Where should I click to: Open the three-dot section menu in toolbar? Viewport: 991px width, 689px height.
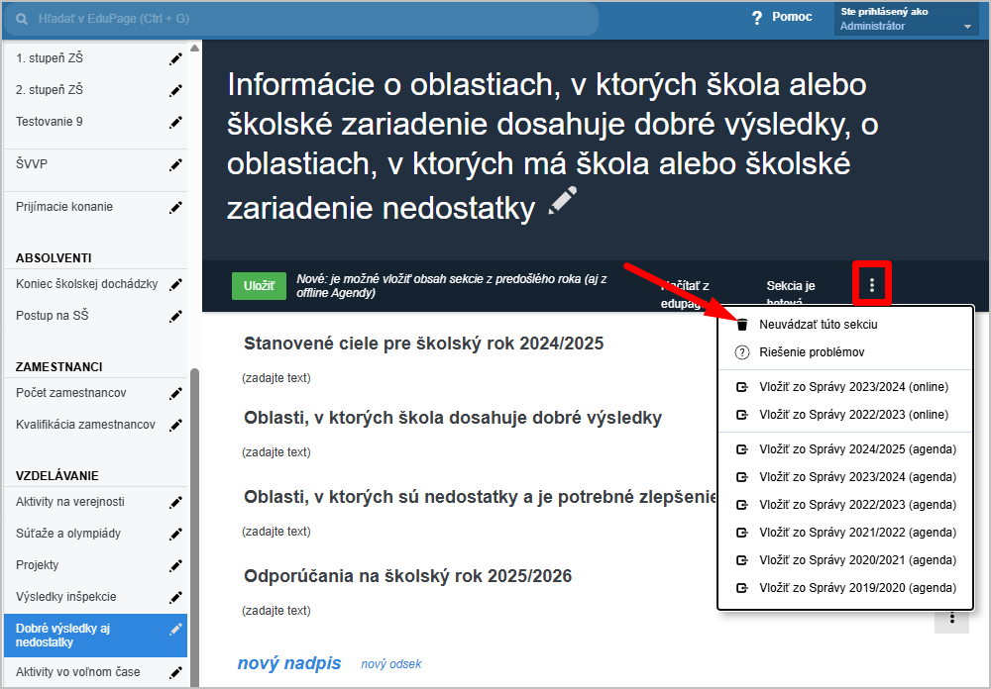point(872,285)
